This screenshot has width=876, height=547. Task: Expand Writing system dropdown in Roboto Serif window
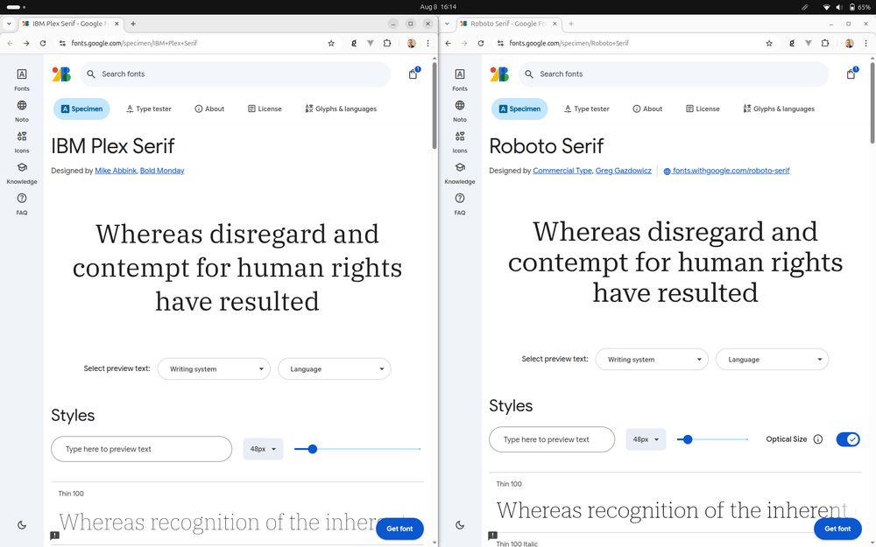point(652,360)
